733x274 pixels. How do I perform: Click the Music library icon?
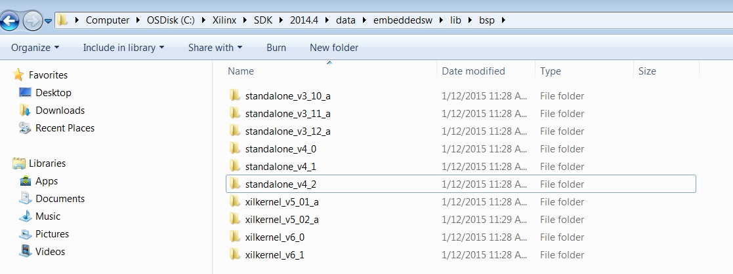[26, 216]
